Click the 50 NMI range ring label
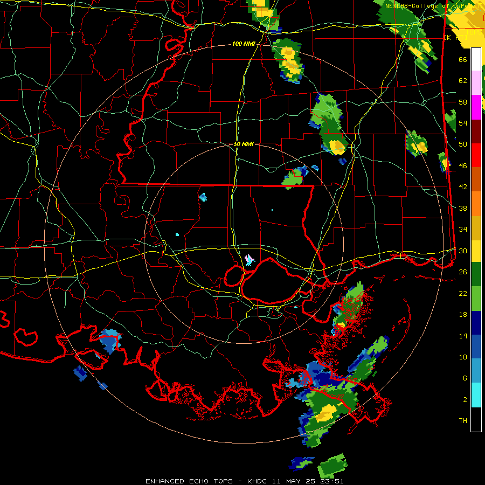The image size is (485, 485). pyautogui.click(x=244, y=144)
